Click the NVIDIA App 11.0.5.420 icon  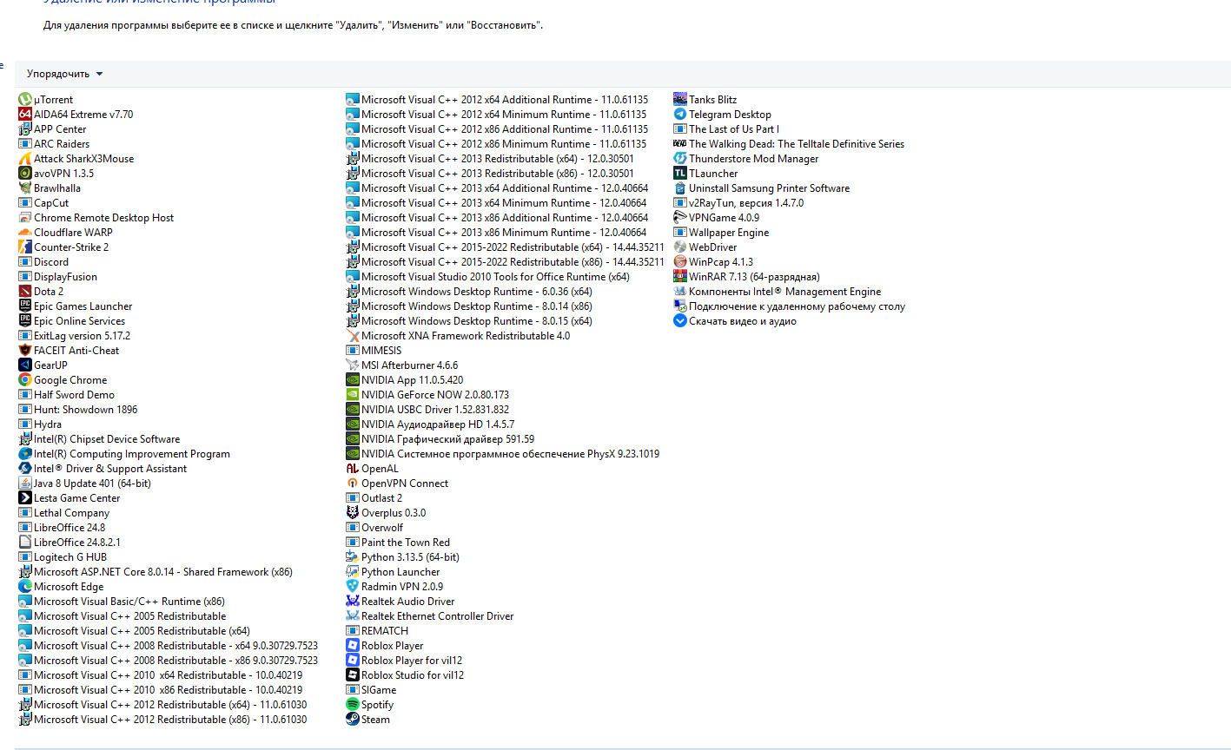coord(353,380)
